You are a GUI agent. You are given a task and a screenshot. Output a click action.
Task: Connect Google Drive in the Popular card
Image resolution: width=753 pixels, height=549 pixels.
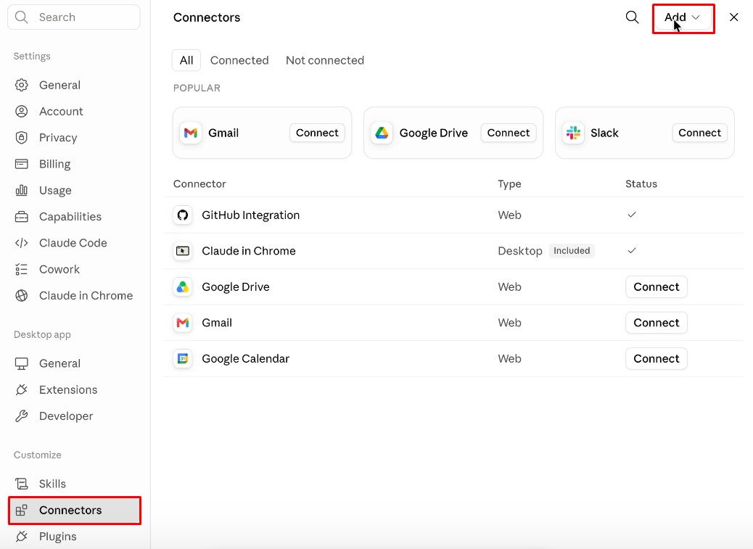(x=508, y=133)
